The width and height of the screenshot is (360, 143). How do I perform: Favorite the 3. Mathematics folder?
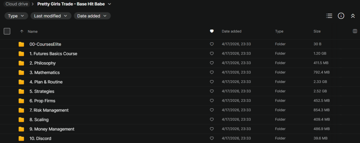point(212,73)
